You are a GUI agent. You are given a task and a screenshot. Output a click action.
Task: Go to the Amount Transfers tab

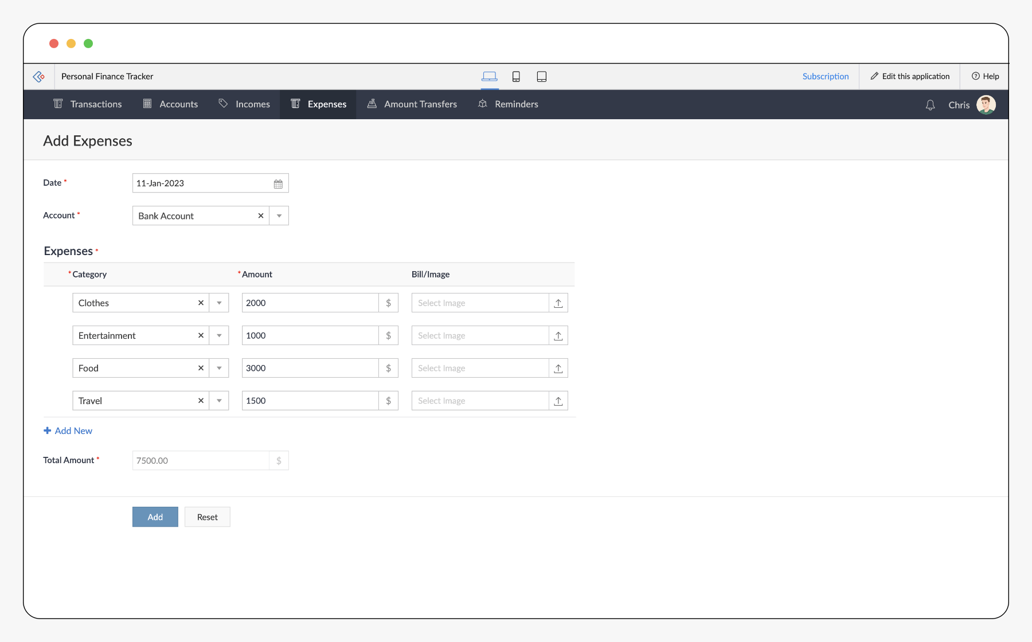point(412,104)
